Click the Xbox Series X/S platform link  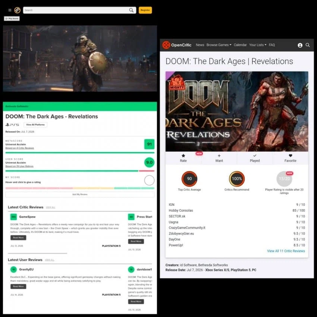click(217, 270)
